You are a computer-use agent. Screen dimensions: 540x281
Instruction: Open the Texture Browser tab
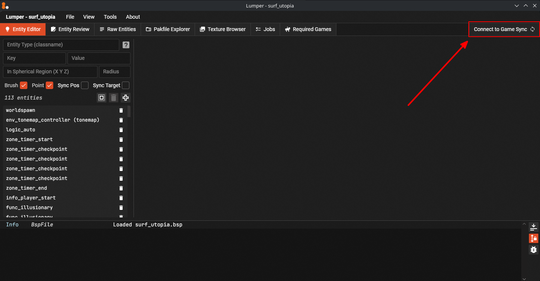222,29
